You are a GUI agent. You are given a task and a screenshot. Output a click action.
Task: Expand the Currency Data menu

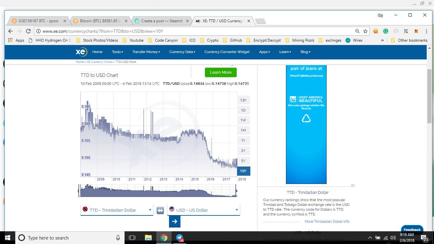tap(182, 52)
